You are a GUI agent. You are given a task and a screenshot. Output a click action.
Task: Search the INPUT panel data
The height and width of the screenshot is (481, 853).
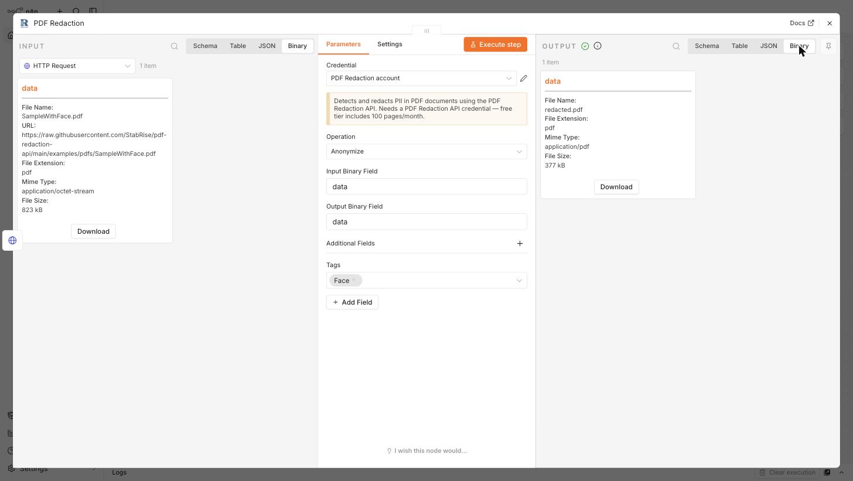click(x=175, y=46)
